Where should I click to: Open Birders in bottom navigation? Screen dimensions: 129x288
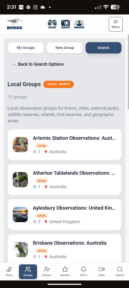[x=47, y=272]
